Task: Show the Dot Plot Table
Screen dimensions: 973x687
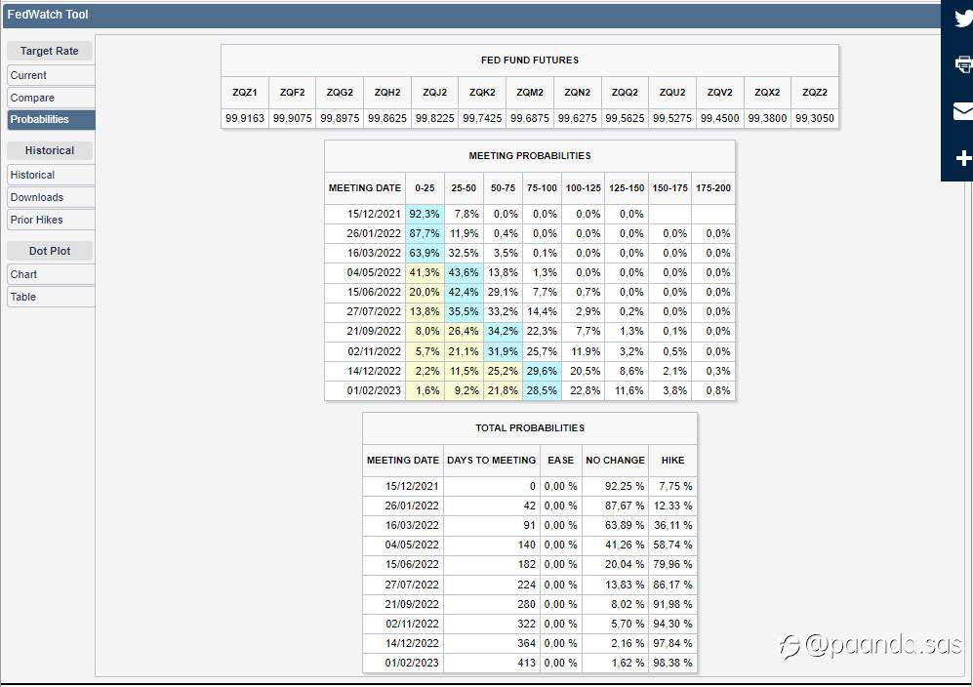Action: pyautogui.click(x=51, y=297)
